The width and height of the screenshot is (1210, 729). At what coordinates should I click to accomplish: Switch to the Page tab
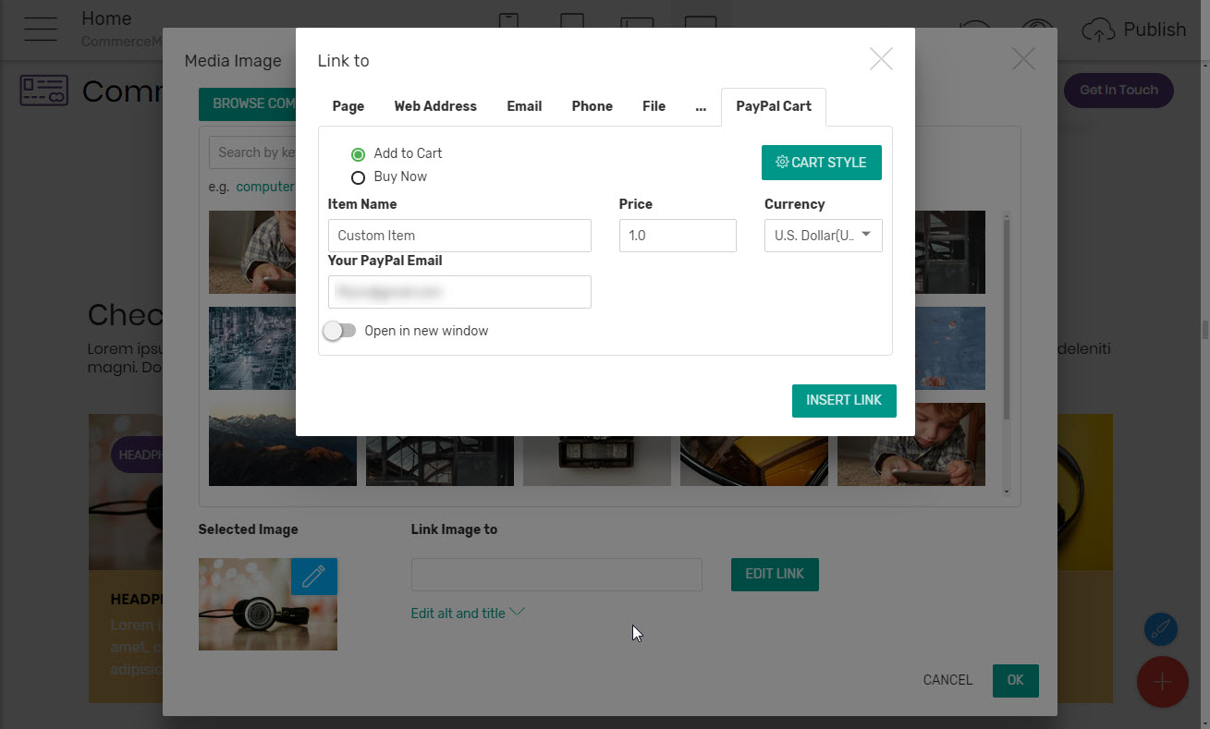point(348,106)
